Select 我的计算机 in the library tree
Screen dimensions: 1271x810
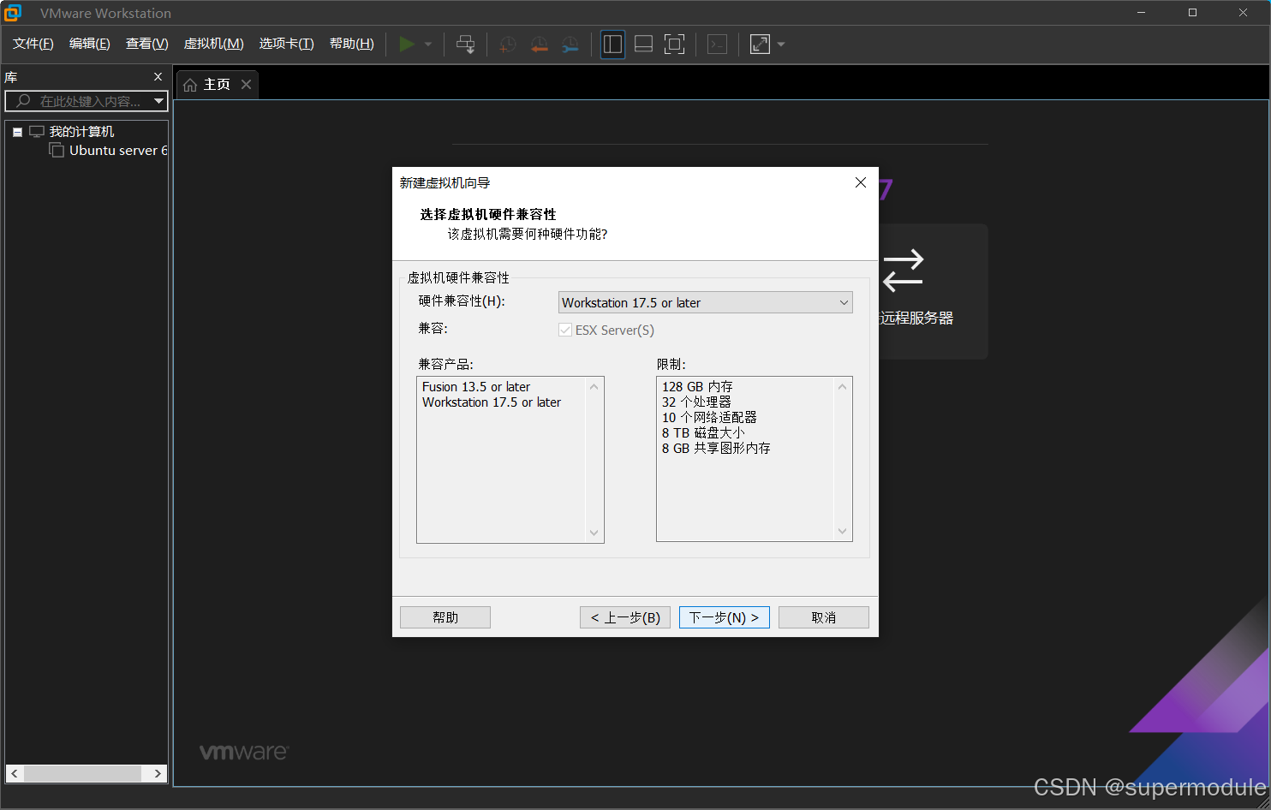[x=81, y=132]
